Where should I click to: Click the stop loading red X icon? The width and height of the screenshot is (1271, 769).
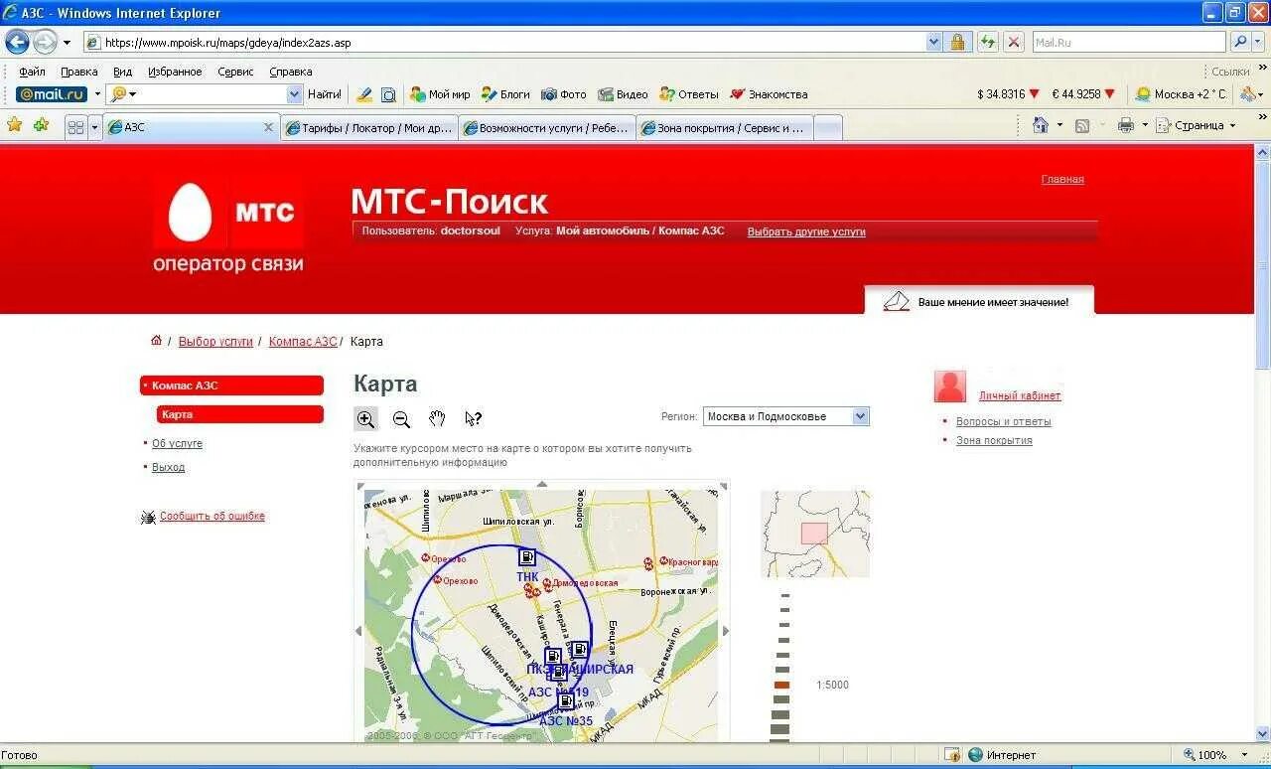[x=1014, y=42]
